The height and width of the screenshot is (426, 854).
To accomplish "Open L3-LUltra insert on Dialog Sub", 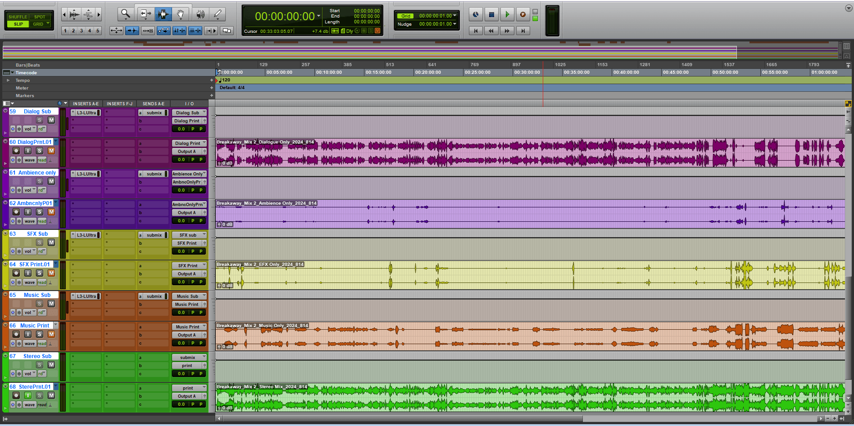I will 86,113.
